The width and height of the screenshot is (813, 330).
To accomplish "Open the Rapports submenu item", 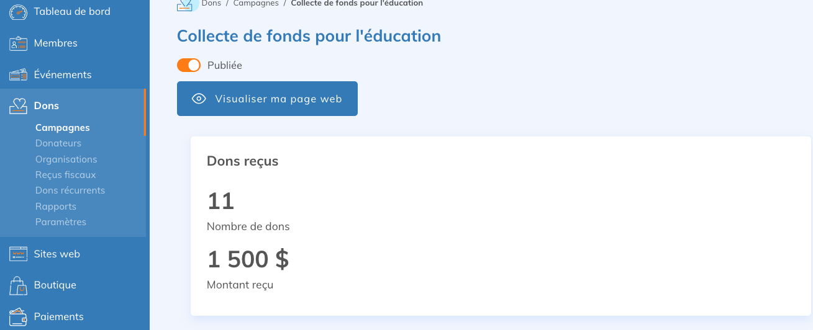I will pos(56,207).
